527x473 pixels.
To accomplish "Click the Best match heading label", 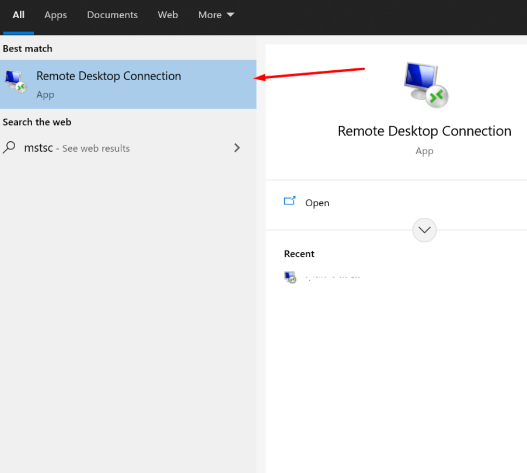I will point(27,48).
